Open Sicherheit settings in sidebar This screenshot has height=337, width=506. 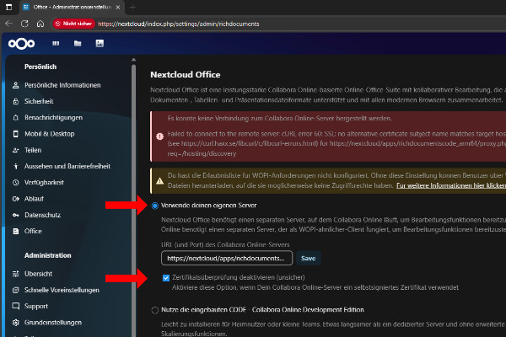(x=39, y=101)
